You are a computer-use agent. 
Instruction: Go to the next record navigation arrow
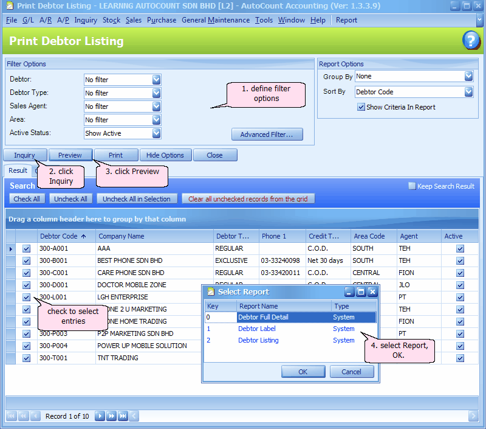coord(100,416)
